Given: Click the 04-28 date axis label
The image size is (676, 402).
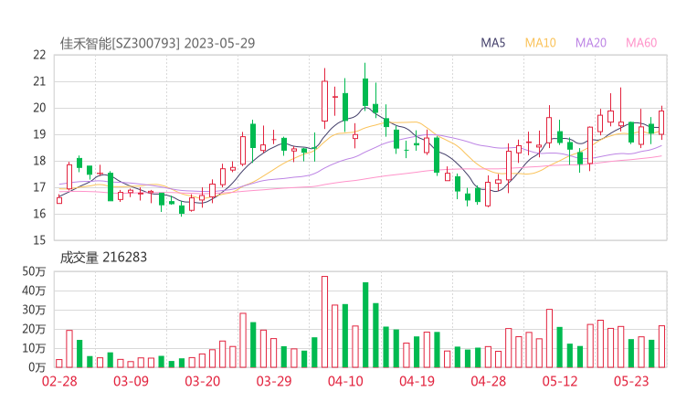Looking at the screenshot, I should pyautogui.click(x=489, y=381).
